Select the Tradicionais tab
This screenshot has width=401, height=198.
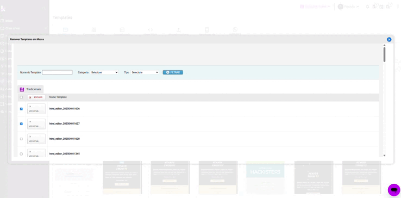click(30, 89)
